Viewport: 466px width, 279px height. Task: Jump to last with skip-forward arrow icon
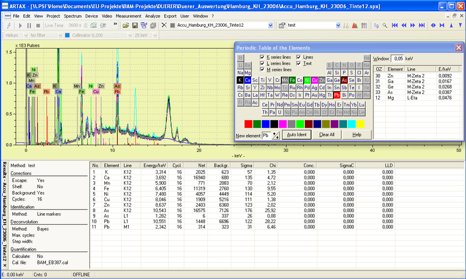coord(422,26)
